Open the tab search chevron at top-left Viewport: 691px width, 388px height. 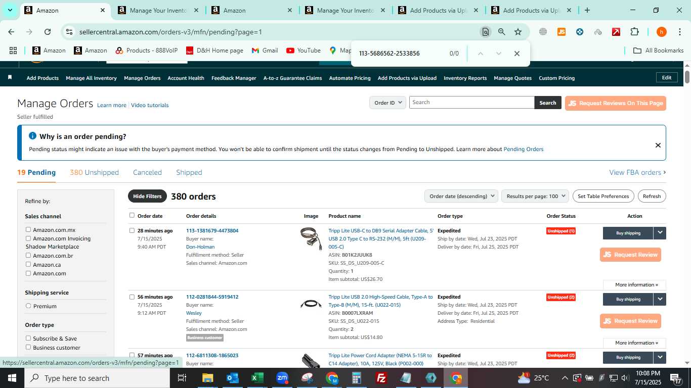10,10
